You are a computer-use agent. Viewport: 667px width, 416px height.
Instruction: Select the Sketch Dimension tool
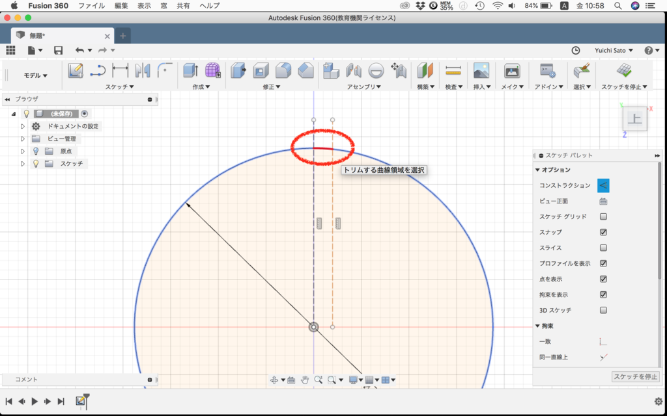121,70
